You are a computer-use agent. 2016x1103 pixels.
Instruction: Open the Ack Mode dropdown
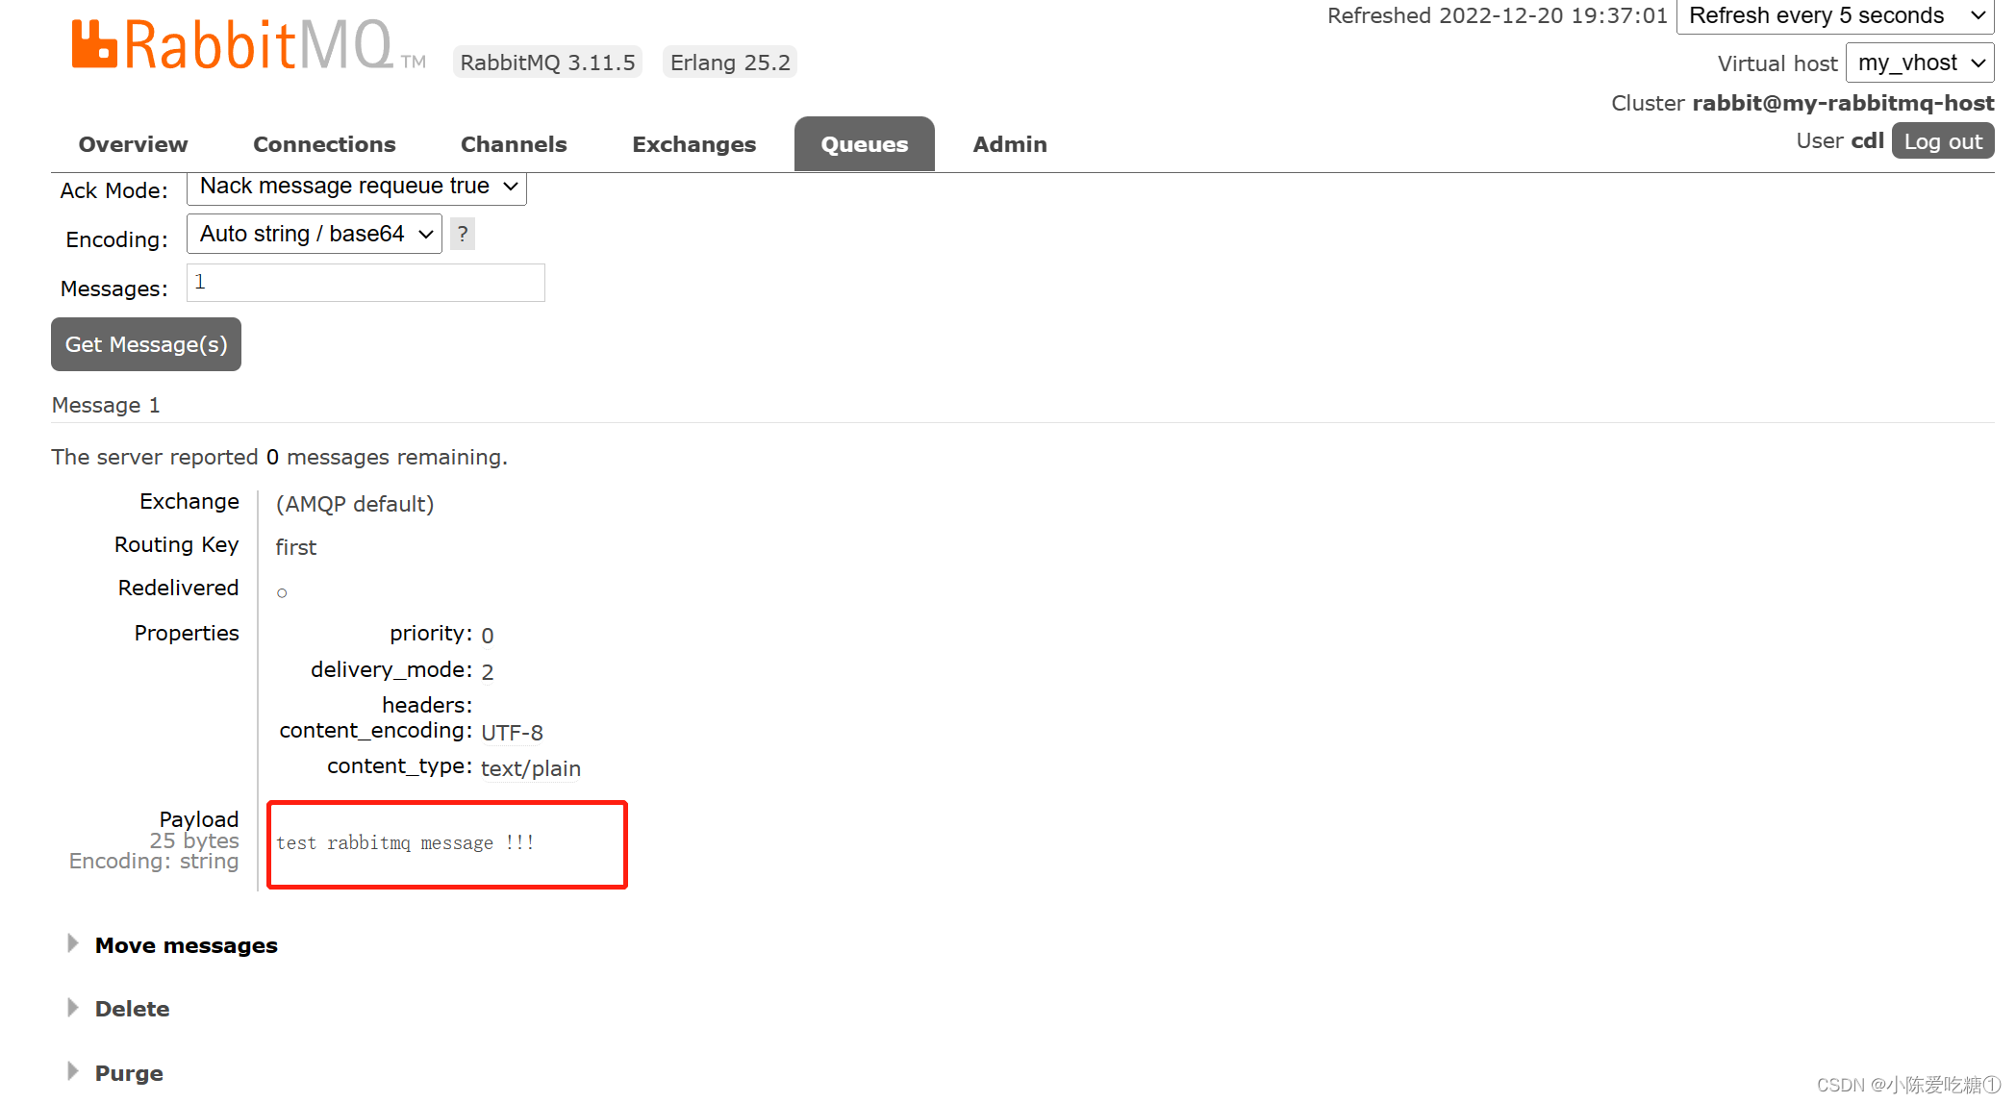coord(355,187)
